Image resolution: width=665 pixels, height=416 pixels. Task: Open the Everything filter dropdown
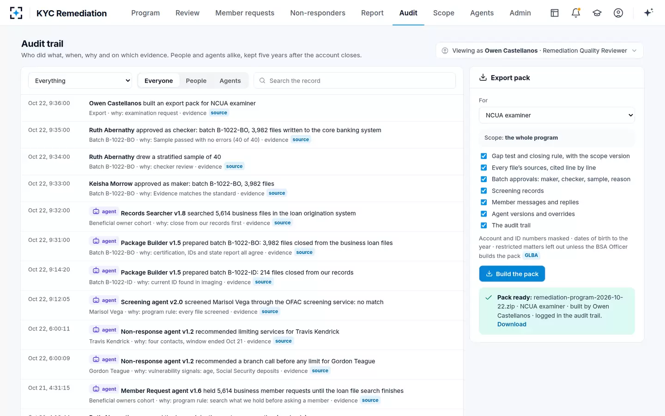click(x=80, y=80)
